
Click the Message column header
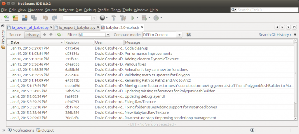coord(209,42)
